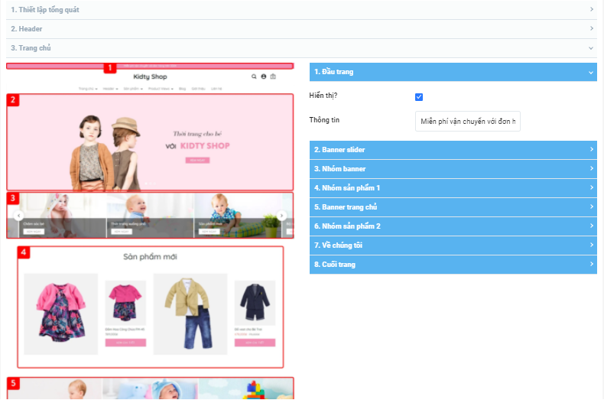Viewport: 604px width, 400px height.
Task: Click red number 2 section marker
Action: [13, 99]
